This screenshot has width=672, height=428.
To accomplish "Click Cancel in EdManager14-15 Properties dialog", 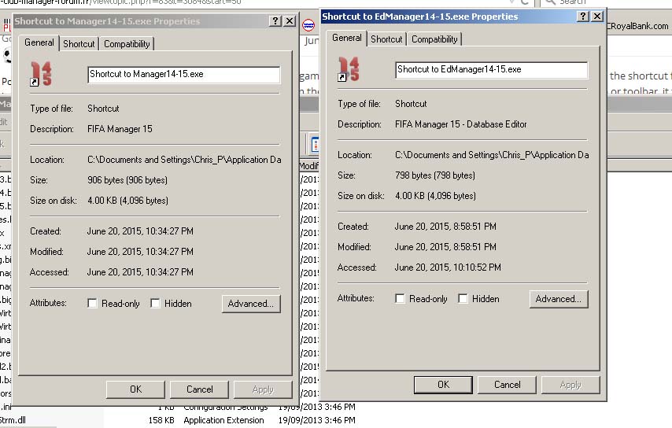I will (x=507, y=385).
